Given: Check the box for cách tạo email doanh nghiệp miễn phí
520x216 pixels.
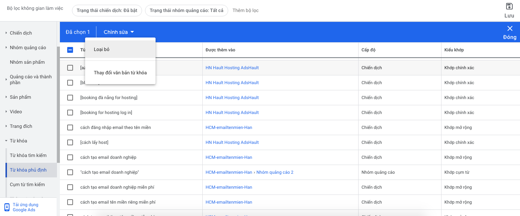Looking at the screenshot, I should [70, 187].
